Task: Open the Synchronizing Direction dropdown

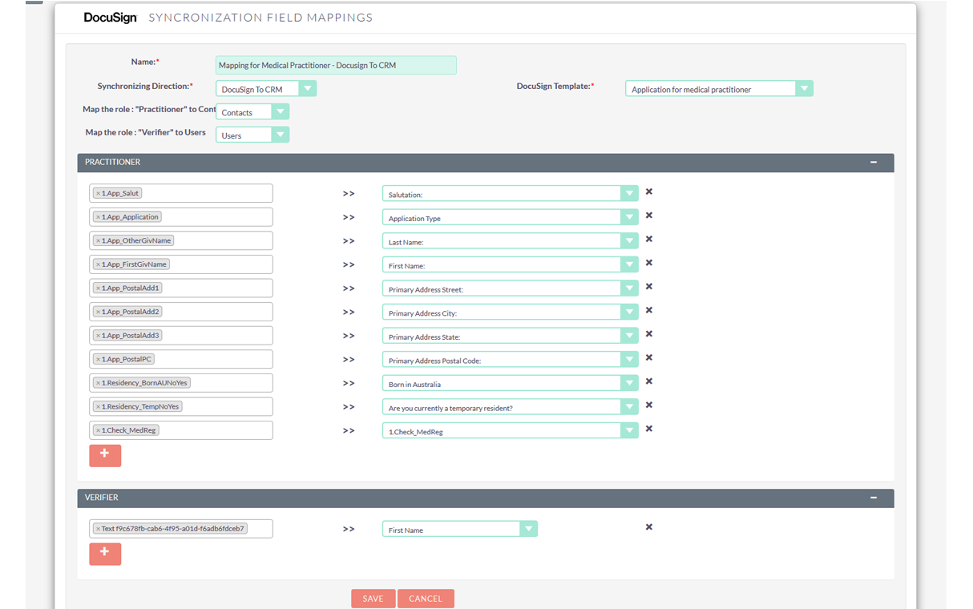Action: coord(266,89)
